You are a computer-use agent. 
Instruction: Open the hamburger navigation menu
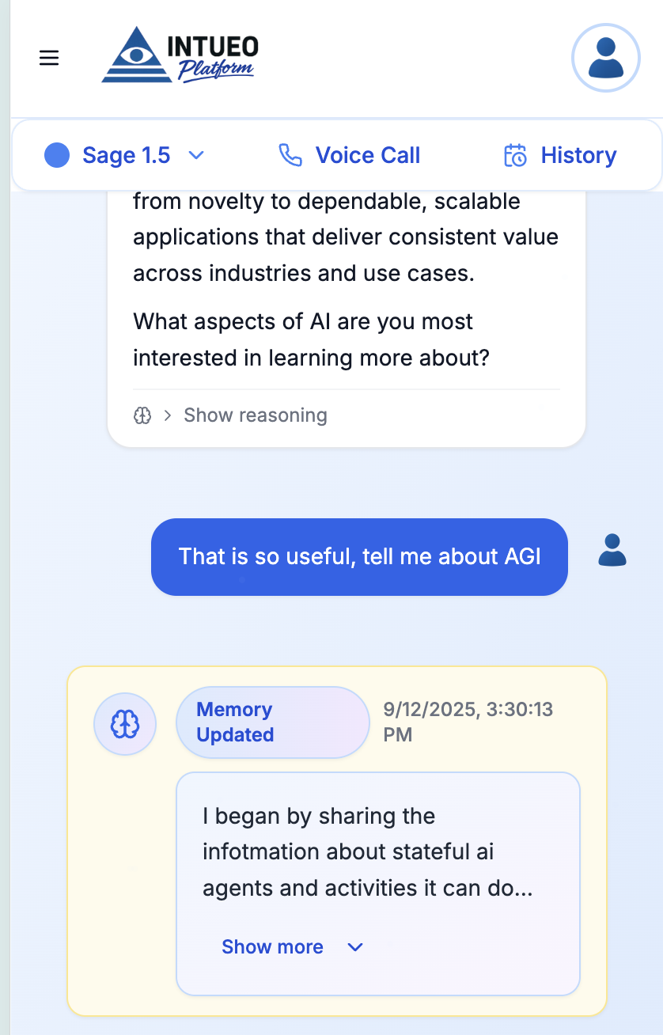click(x=49, y=58)
